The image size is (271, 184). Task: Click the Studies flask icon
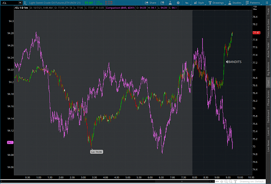point(230,3)
